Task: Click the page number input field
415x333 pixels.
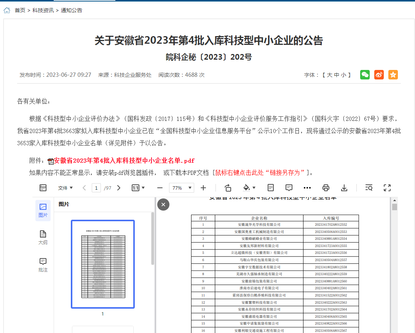Action: pyautogui.click(x=97, y=188)
